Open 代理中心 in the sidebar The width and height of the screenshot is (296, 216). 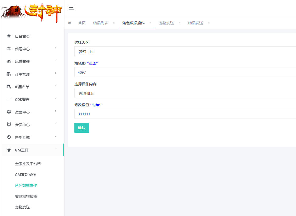[22, 49]
